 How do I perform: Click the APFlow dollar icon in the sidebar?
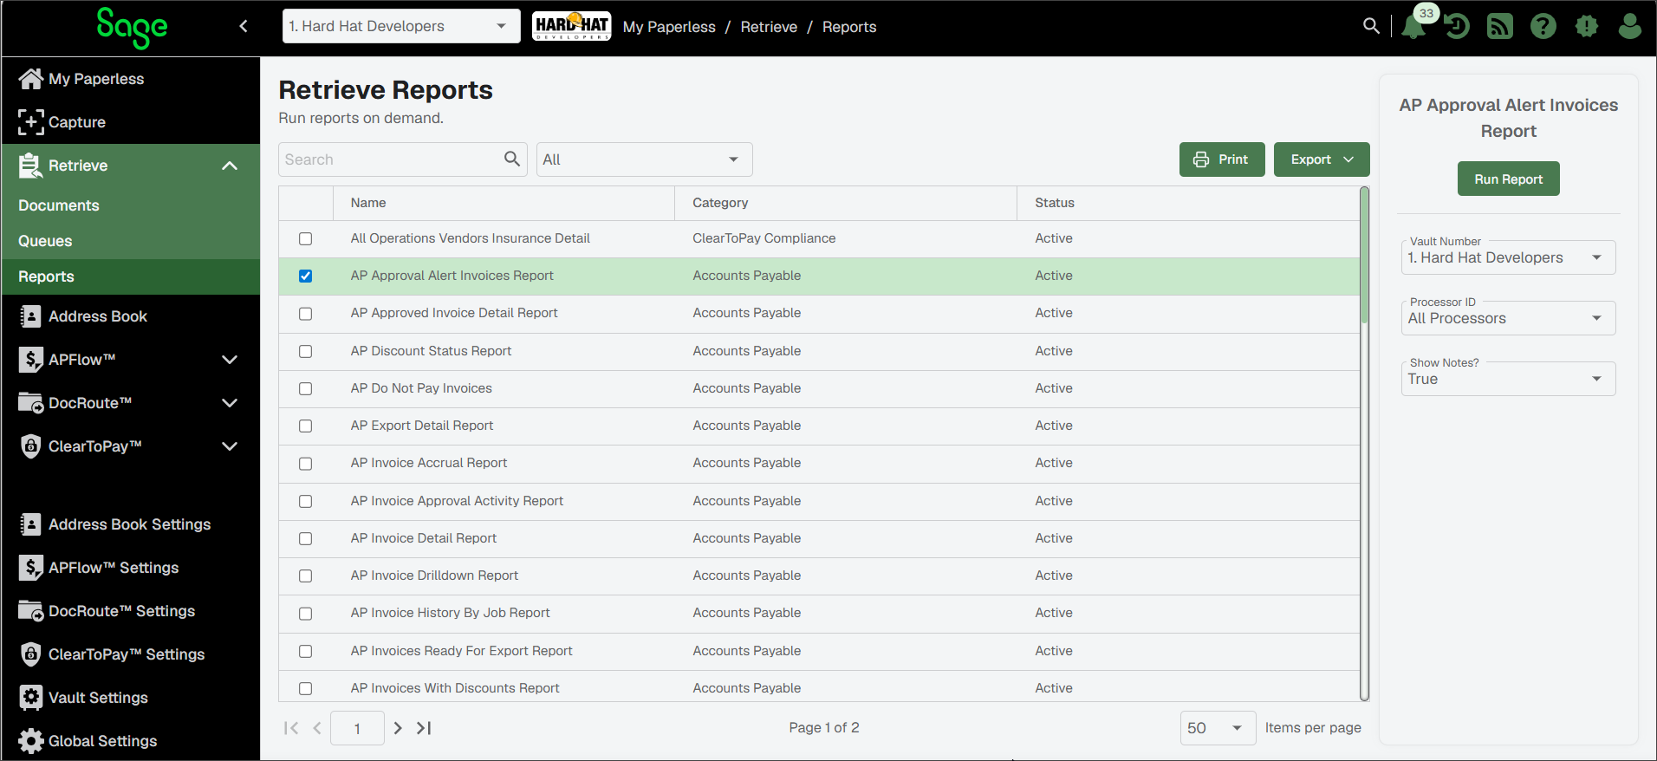[31, 360]
